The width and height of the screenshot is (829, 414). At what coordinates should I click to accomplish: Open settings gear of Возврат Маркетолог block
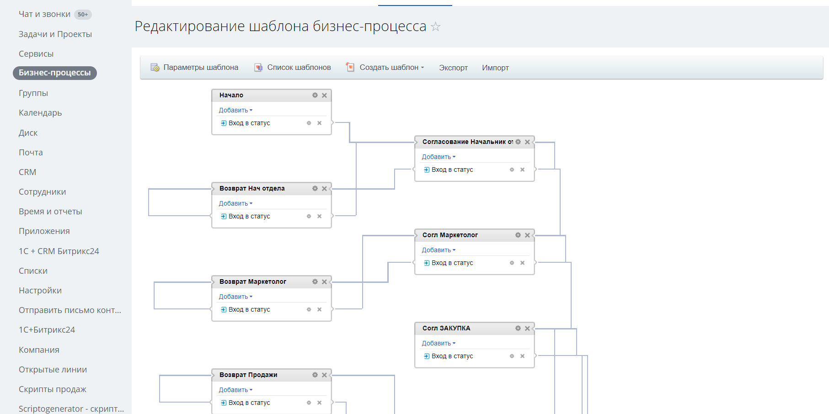point(315,281)
